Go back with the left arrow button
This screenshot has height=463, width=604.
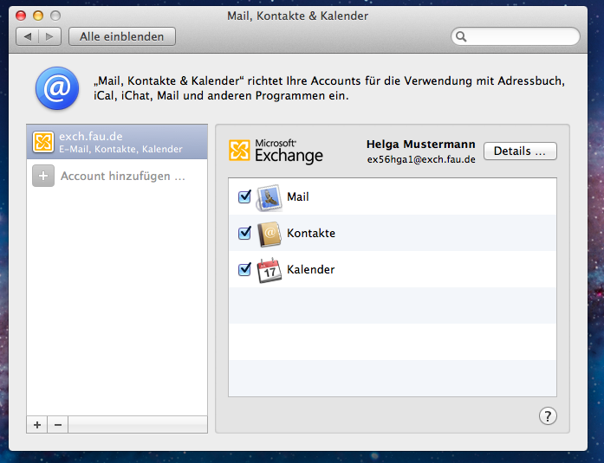pos(29,36)
